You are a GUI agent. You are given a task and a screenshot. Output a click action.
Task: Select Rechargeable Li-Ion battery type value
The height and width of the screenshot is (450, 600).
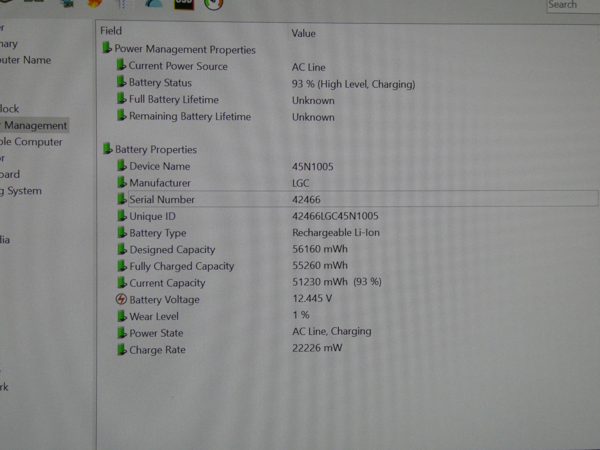336,233
